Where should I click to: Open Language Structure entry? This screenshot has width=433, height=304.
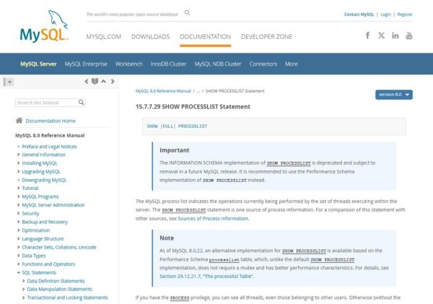click(43, 238)
